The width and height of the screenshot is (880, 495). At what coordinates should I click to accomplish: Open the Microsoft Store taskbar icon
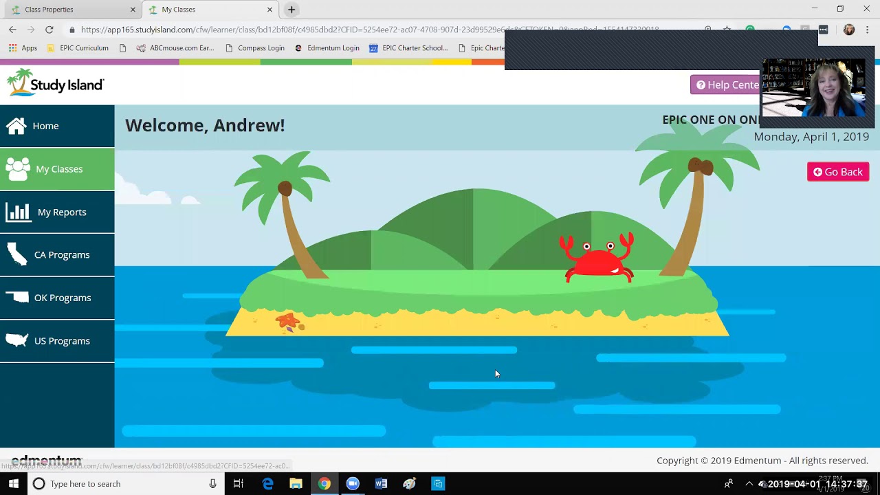tap(438, 484)
